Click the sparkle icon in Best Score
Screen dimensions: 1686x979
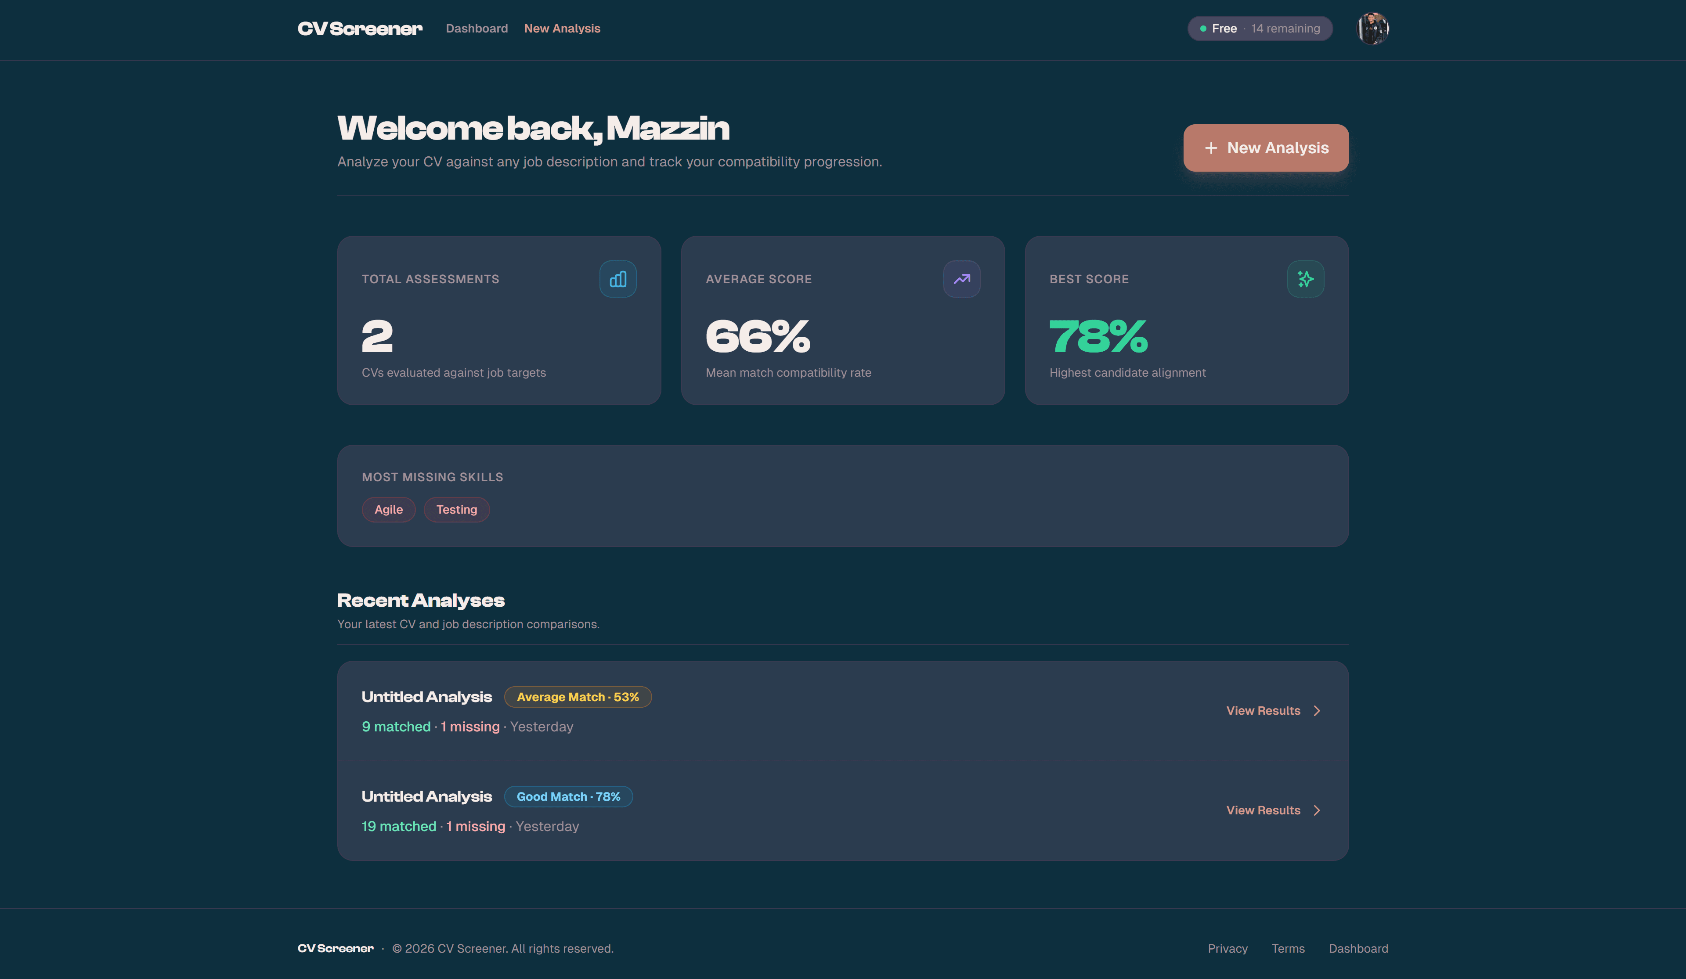1305,279
